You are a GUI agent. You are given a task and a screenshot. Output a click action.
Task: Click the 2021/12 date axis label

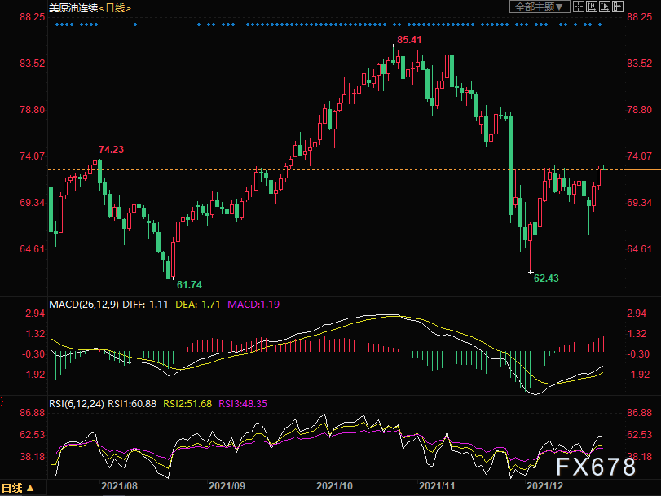point(544,486)
